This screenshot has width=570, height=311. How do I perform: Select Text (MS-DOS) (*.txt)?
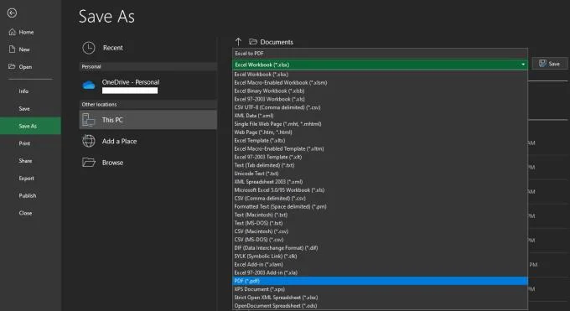coord(380,223)
